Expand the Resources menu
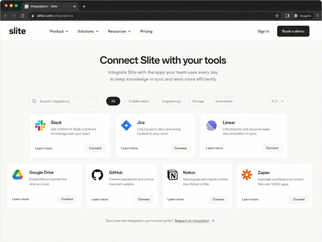Viewport: 322px width, 242px height. point(119,31)
